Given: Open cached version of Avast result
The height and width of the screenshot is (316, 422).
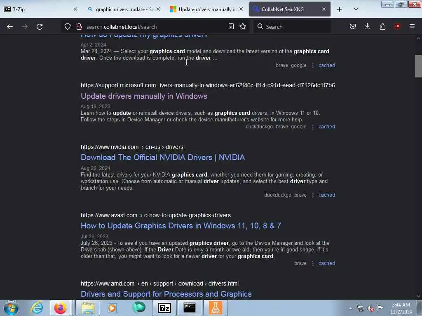Looking at the screenshot, I should pyautogui.click(x=327, y=263).
